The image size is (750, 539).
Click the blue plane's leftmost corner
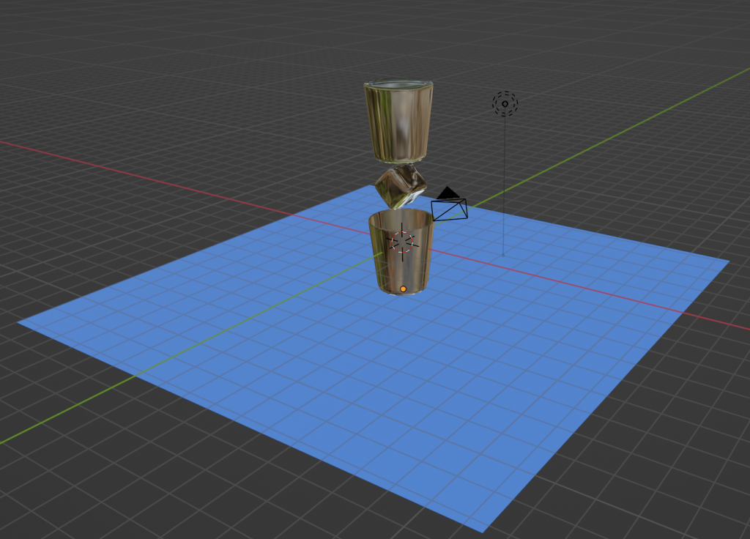(x=20, y=321)
